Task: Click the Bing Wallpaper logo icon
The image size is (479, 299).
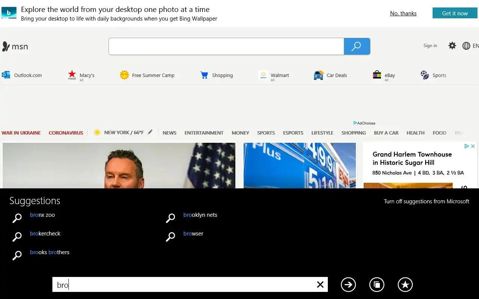Action: pyautogui.click(x=9, y=13)
